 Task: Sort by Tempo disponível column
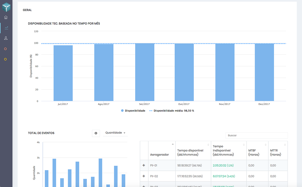[x=193, y=150]
